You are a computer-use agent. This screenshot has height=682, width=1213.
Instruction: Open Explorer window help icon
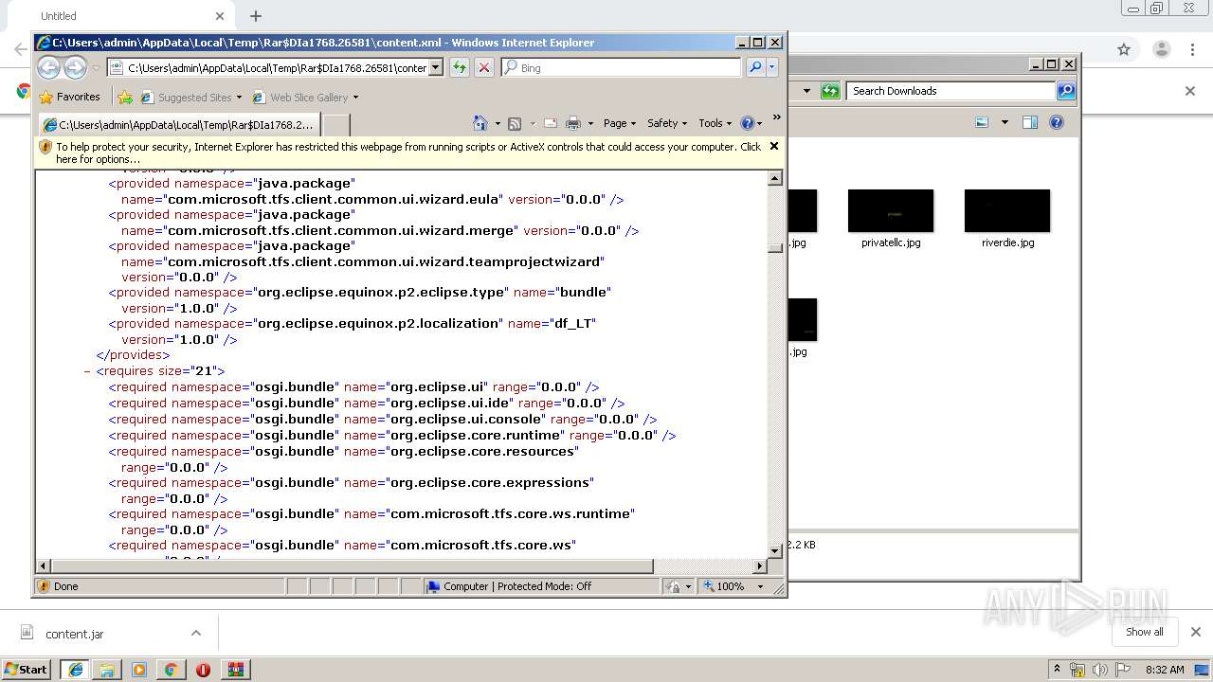[x=1057, y=122]
